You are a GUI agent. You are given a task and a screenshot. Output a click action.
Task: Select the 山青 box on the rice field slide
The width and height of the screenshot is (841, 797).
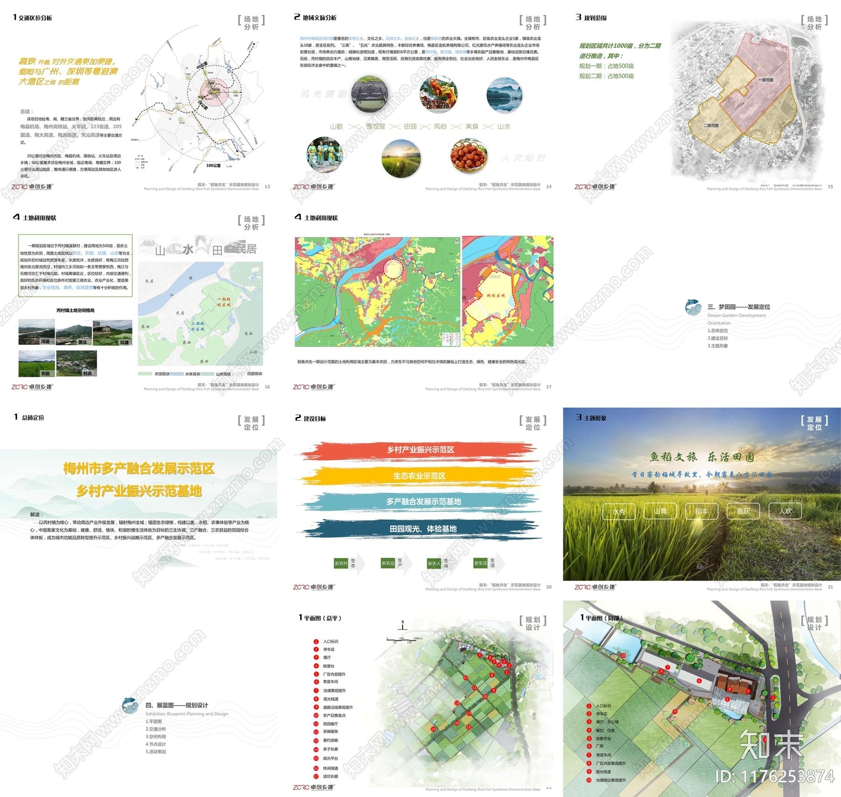660,511
